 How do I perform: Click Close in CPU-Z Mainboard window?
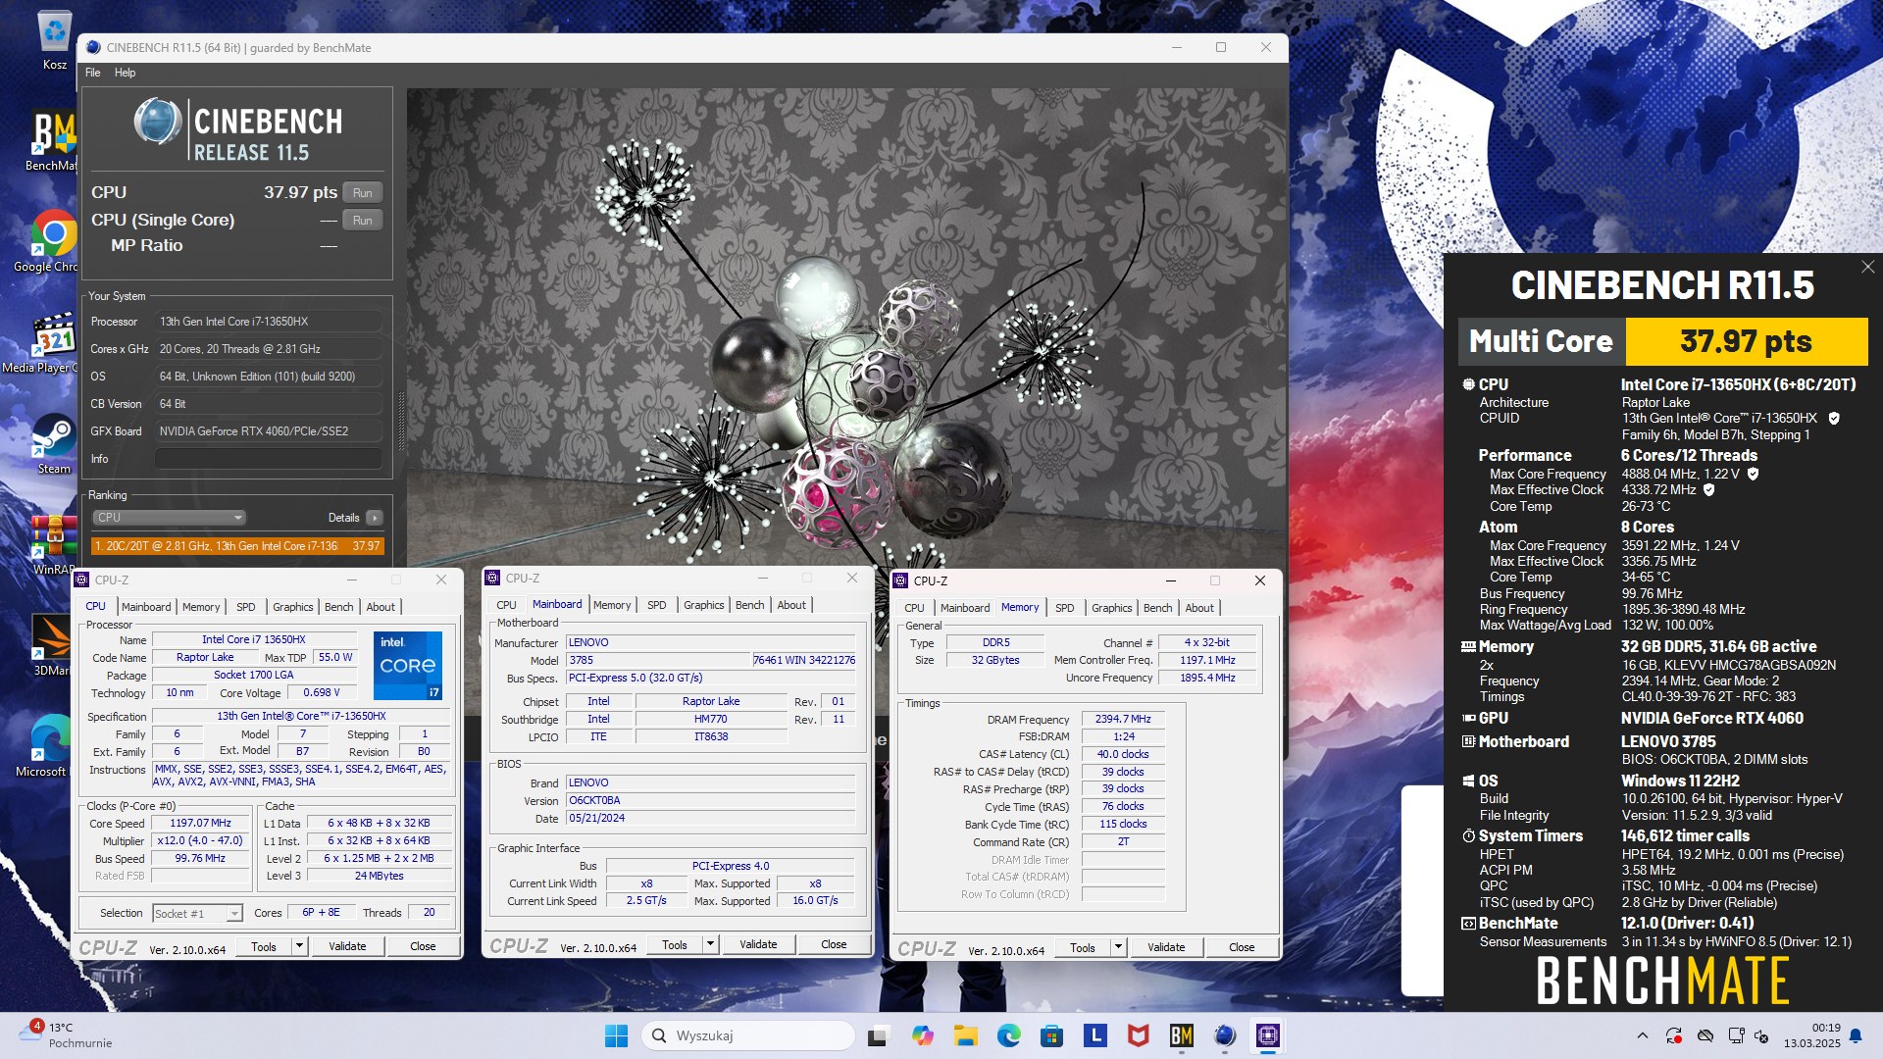(x=834, y=944)
